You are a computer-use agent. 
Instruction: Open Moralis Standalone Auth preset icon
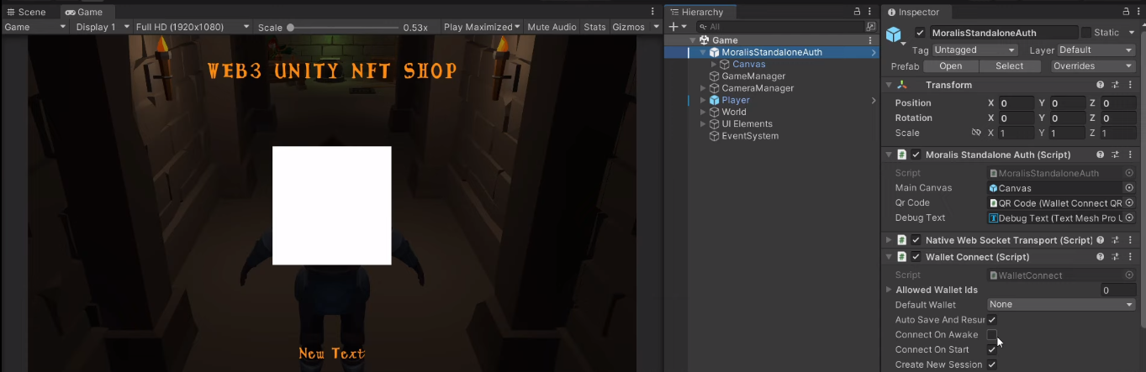pyautogui.click(x=1116, y=155)
